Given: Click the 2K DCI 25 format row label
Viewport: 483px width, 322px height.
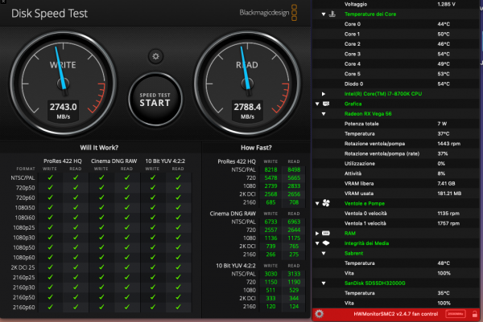Looking at the screenshot, I should point(23,267).
